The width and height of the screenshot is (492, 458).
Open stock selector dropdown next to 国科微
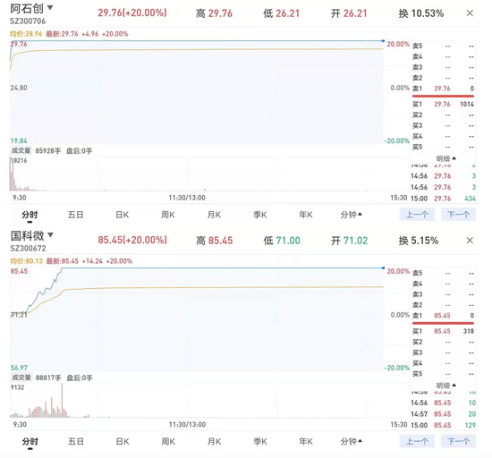50,234
